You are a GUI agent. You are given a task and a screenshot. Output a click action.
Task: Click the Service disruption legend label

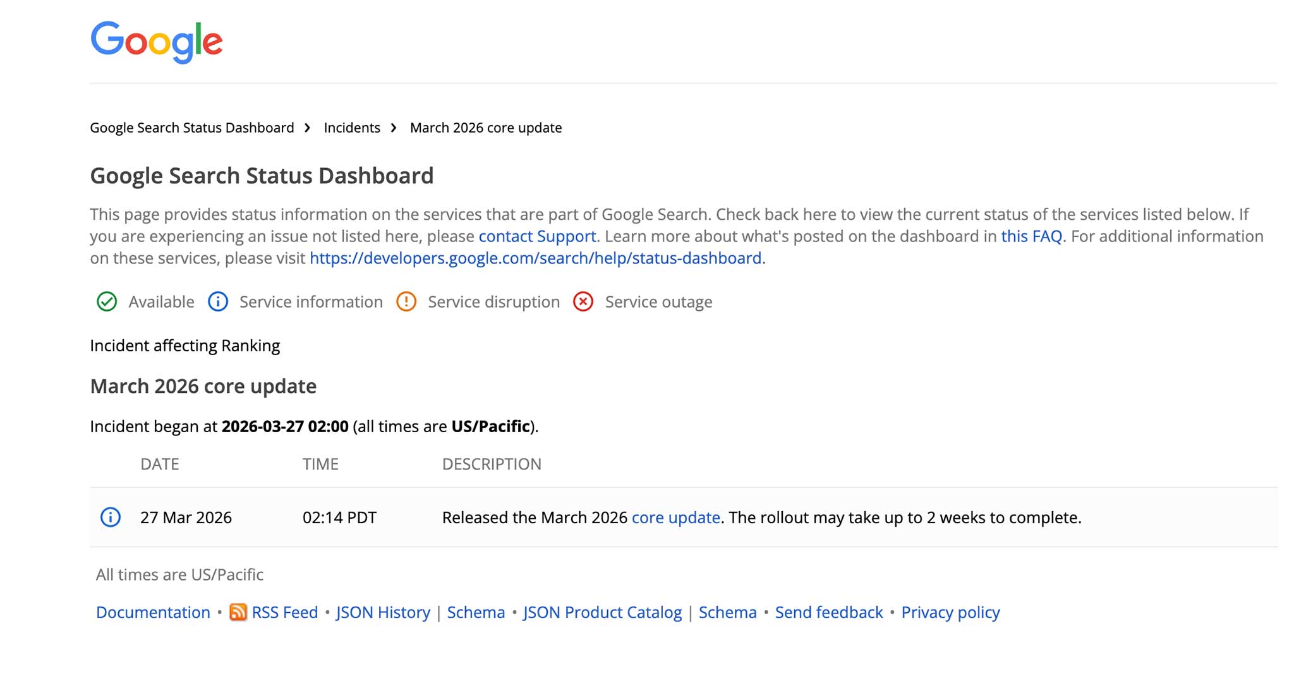tap(493, 302)
